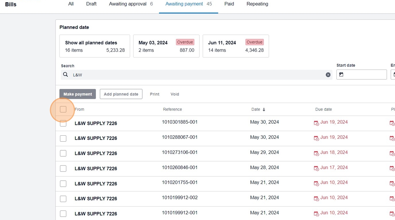The height and width of the screenshot is (220, 395).
Task: Open the Repeating tab
Action: [257, 4]
